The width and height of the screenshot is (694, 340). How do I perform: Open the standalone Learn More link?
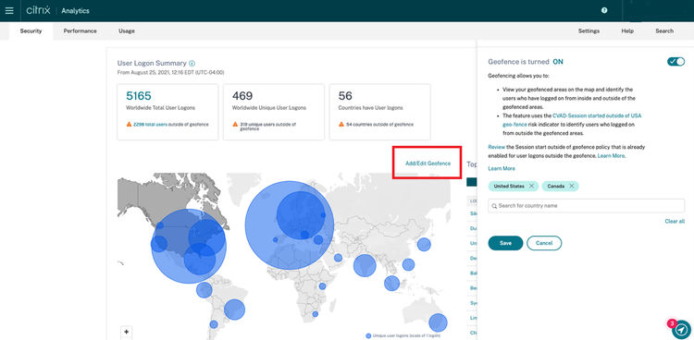click(502, 168)
